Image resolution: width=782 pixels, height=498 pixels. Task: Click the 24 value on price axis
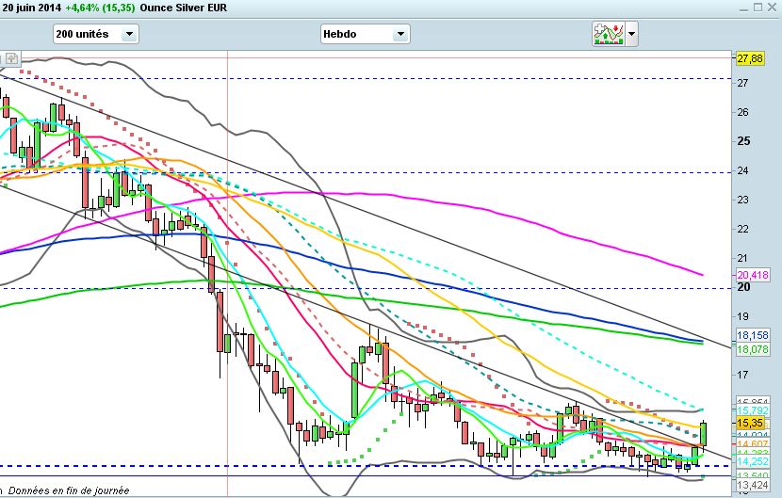742,171
